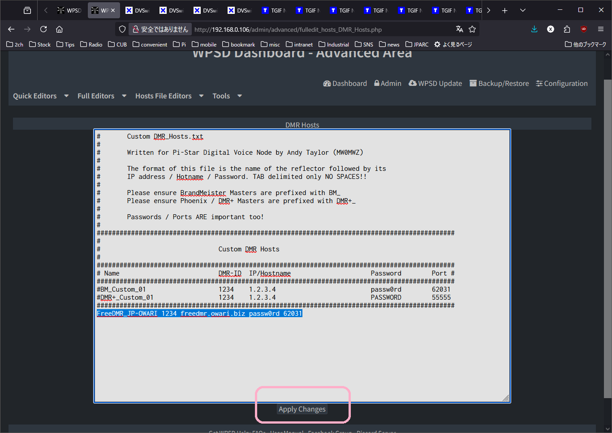Open the CUB bookmark folder
The image size is (612, 433).
click(117, 44)
